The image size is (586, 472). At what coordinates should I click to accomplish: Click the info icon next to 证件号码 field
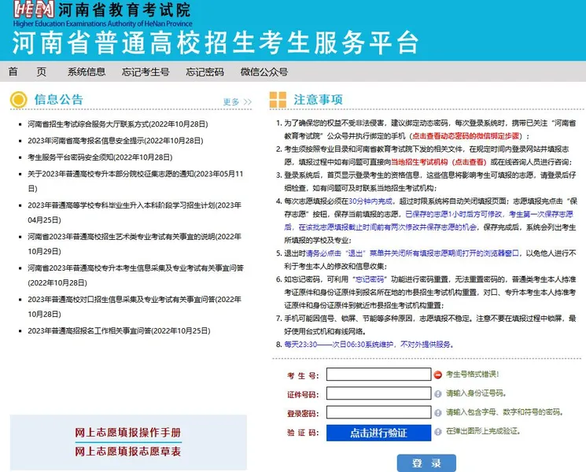point(437,393)
